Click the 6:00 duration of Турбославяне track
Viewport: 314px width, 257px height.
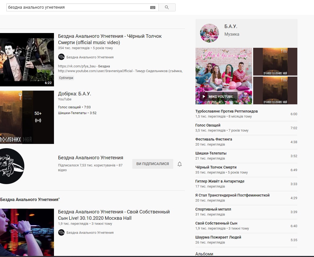pyautogui.click(x=294, y=114)
